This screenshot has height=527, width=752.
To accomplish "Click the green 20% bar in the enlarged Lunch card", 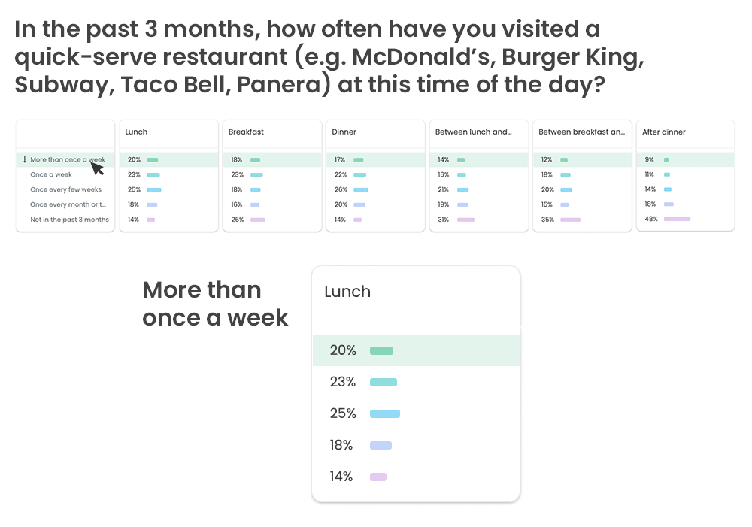I will [x=382, y=350].
